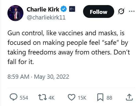Open the Charlie Kirk display name
This screenshot has height=106, width=140.
tap(43, 9)
